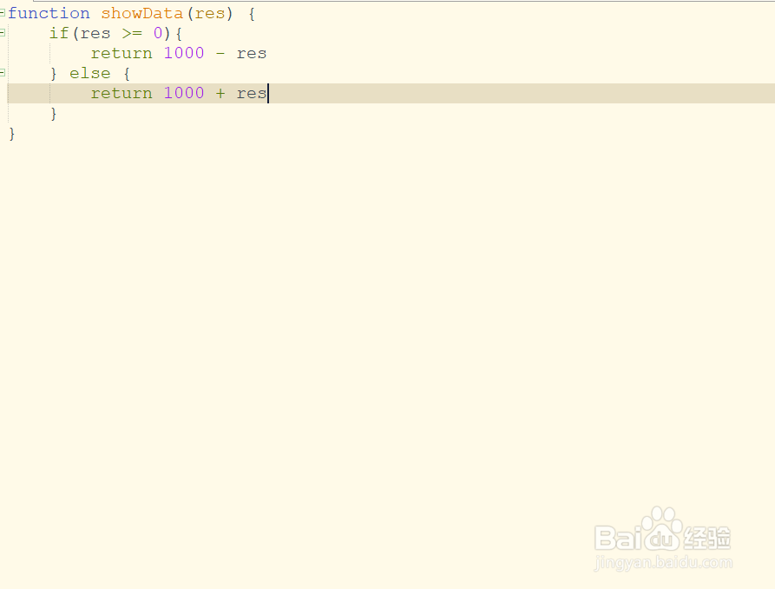775x589 pixels.
Task: Click 'return' on the '1000 + res' line
Action: click(122, 93)
